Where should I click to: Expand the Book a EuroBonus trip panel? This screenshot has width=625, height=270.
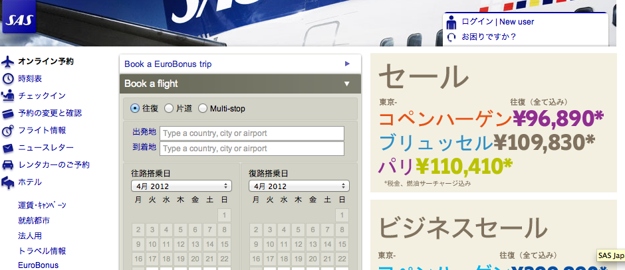pyautogui.click(x=240, y=64)
